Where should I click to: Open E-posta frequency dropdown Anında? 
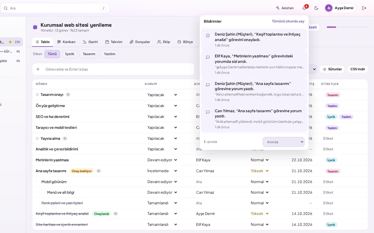[284, 142]
